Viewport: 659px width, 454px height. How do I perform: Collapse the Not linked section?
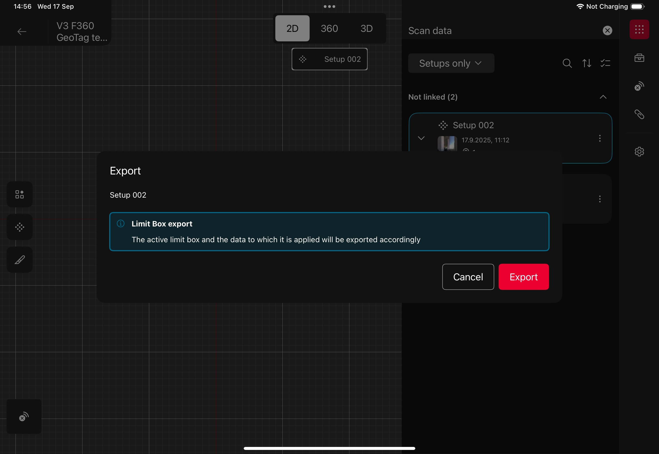(603, 97)
